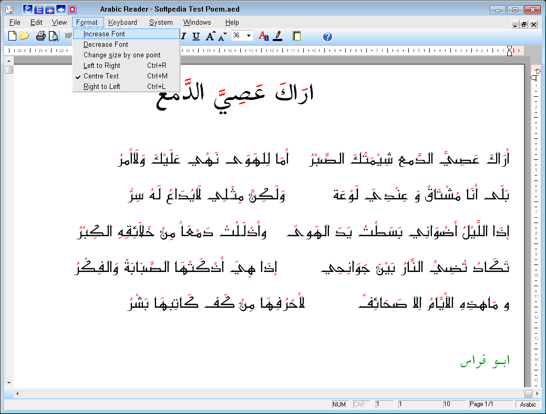Uncheck the Centre Text option

tap(127, 76)
